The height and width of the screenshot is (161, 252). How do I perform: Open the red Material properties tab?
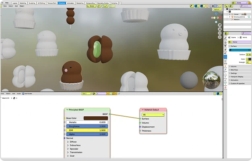pos(225,87)
